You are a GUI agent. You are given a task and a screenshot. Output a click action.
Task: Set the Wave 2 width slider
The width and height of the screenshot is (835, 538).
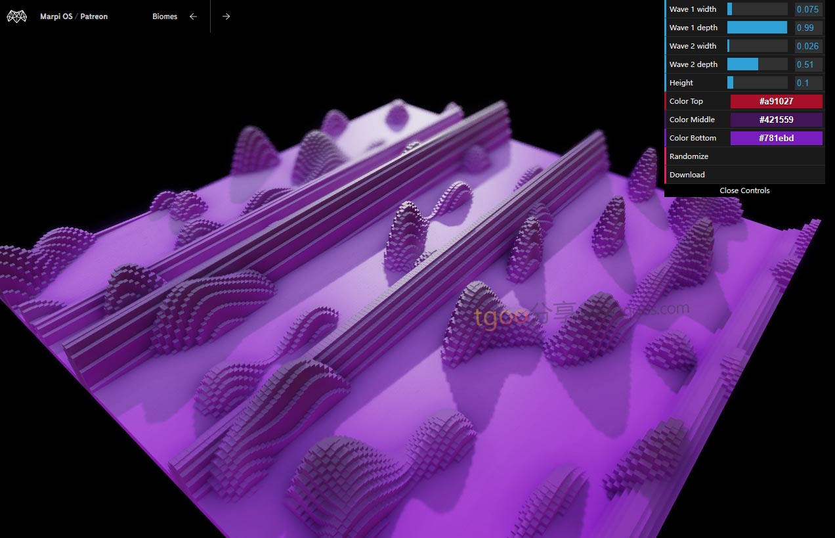(757, 46)
